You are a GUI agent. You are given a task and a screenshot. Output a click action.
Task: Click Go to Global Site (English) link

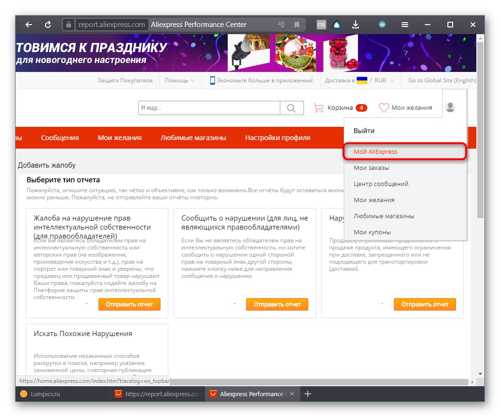pyautogui.click(x=441, y=80)
